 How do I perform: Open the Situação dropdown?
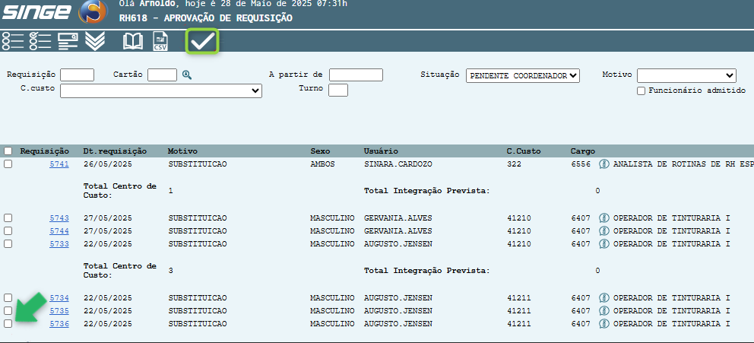point(522,75)
